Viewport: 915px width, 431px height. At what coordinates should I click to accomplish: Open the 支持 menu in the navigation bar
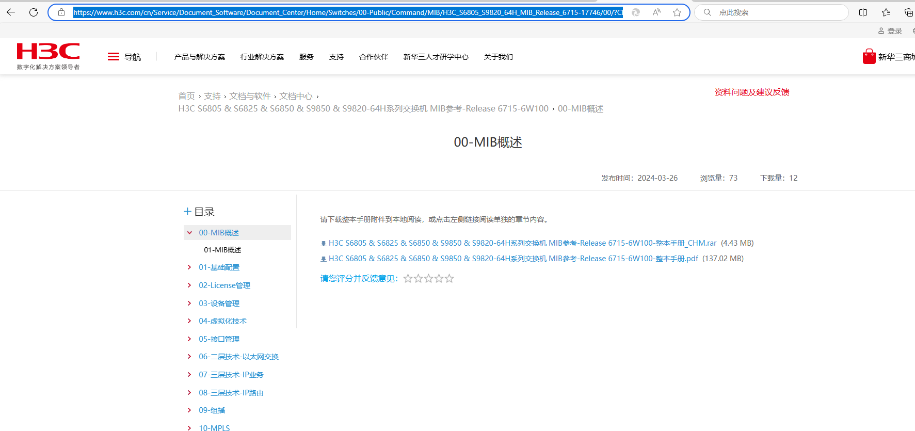pos(336,57)
